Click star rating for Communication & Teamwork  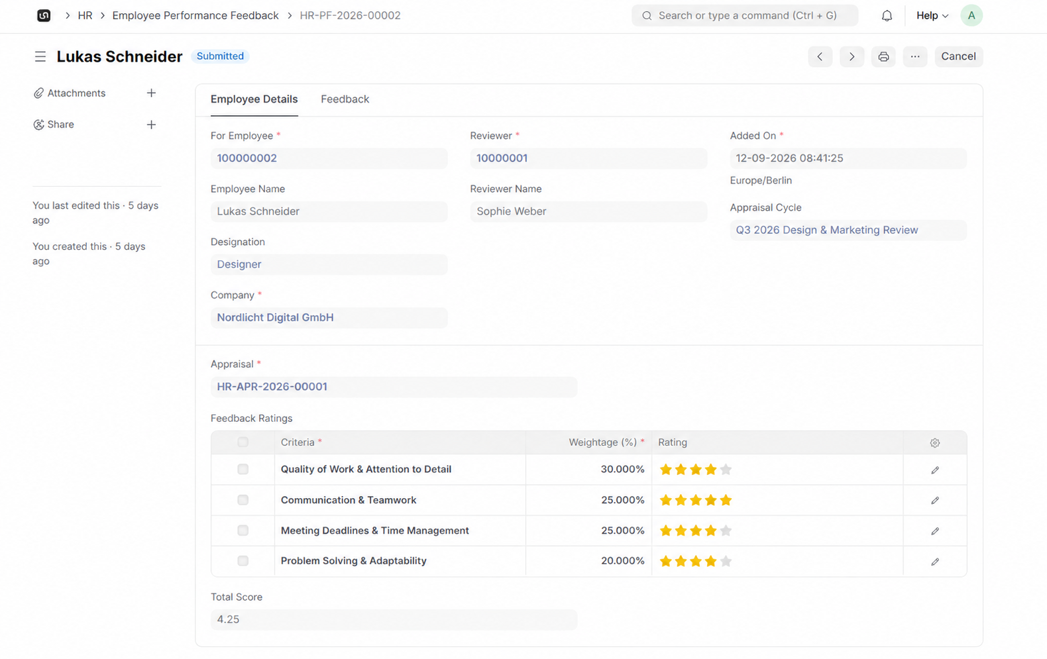pyautogui.click(x=695, y=500)
